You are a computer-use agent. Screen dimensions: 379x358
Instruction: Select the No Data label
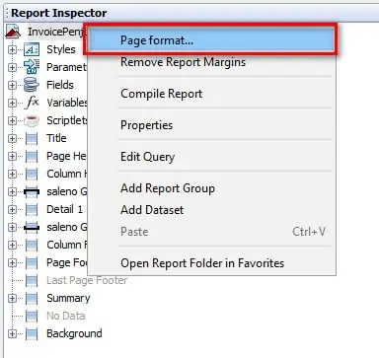click(66, 316)
